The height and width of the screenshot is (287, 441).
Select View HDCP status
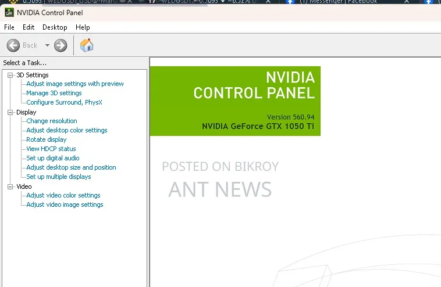[x=51, y=149]
